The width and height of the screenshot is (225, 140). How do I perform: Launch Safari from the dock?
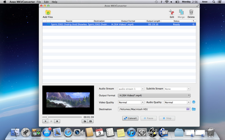(68, 132)
